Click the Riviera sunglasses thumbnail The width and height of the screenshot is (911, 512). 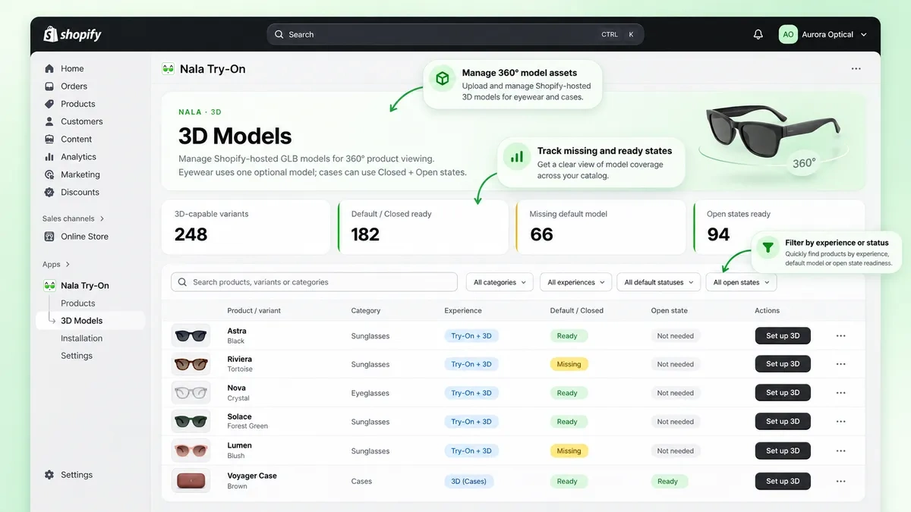tap(191, 364)
